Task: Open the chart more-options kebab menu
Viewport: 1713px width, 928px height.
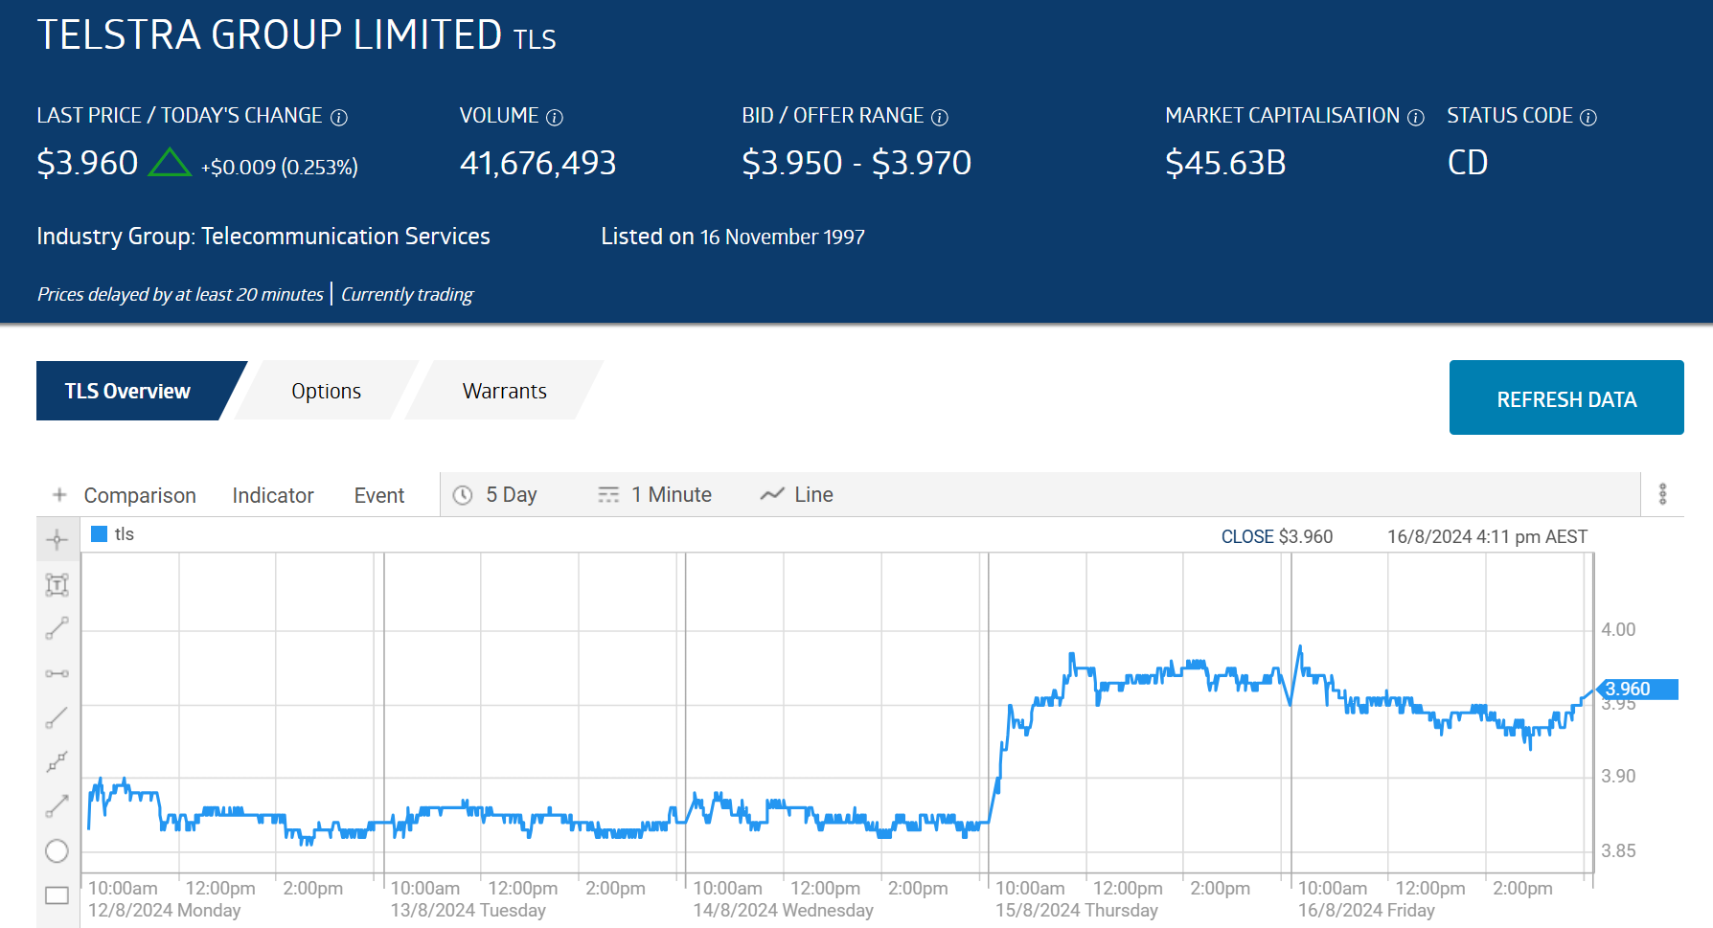Action: [1663, 494]
